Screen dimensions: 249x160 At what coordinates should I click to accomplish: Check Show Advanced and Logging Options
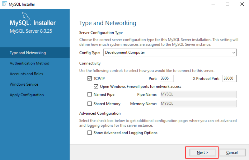pyautogui.click(x=89, y=133)
